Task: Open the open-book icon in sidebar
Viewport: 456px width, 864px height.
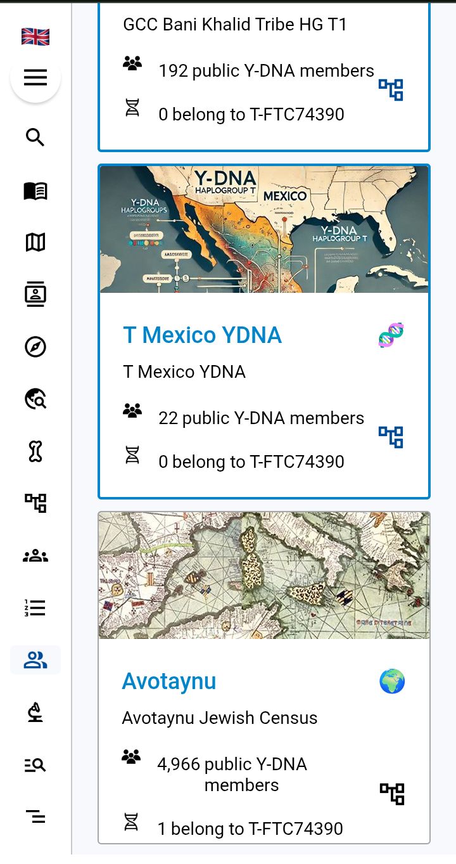Action: coord(35,191)
